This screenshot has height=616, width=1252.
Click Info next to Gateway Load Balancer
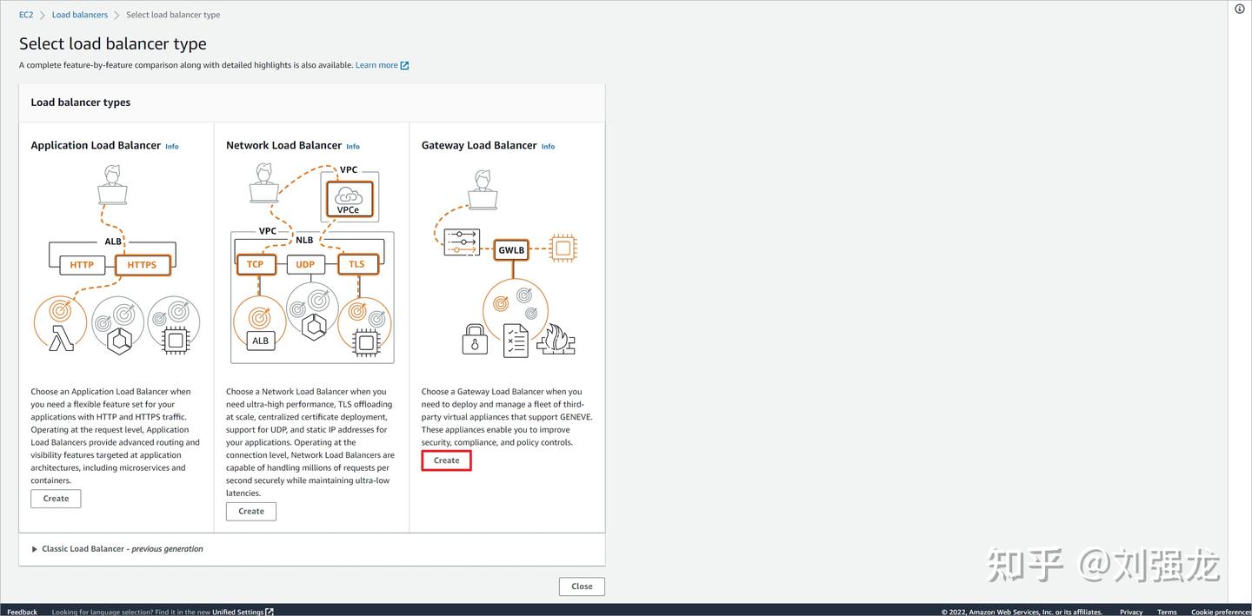[548, 146]
